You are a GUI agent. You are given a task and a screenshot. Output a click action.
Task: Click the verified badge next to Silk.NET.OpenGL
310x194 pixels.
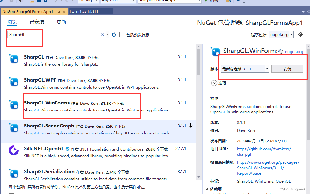click(67, 149)
